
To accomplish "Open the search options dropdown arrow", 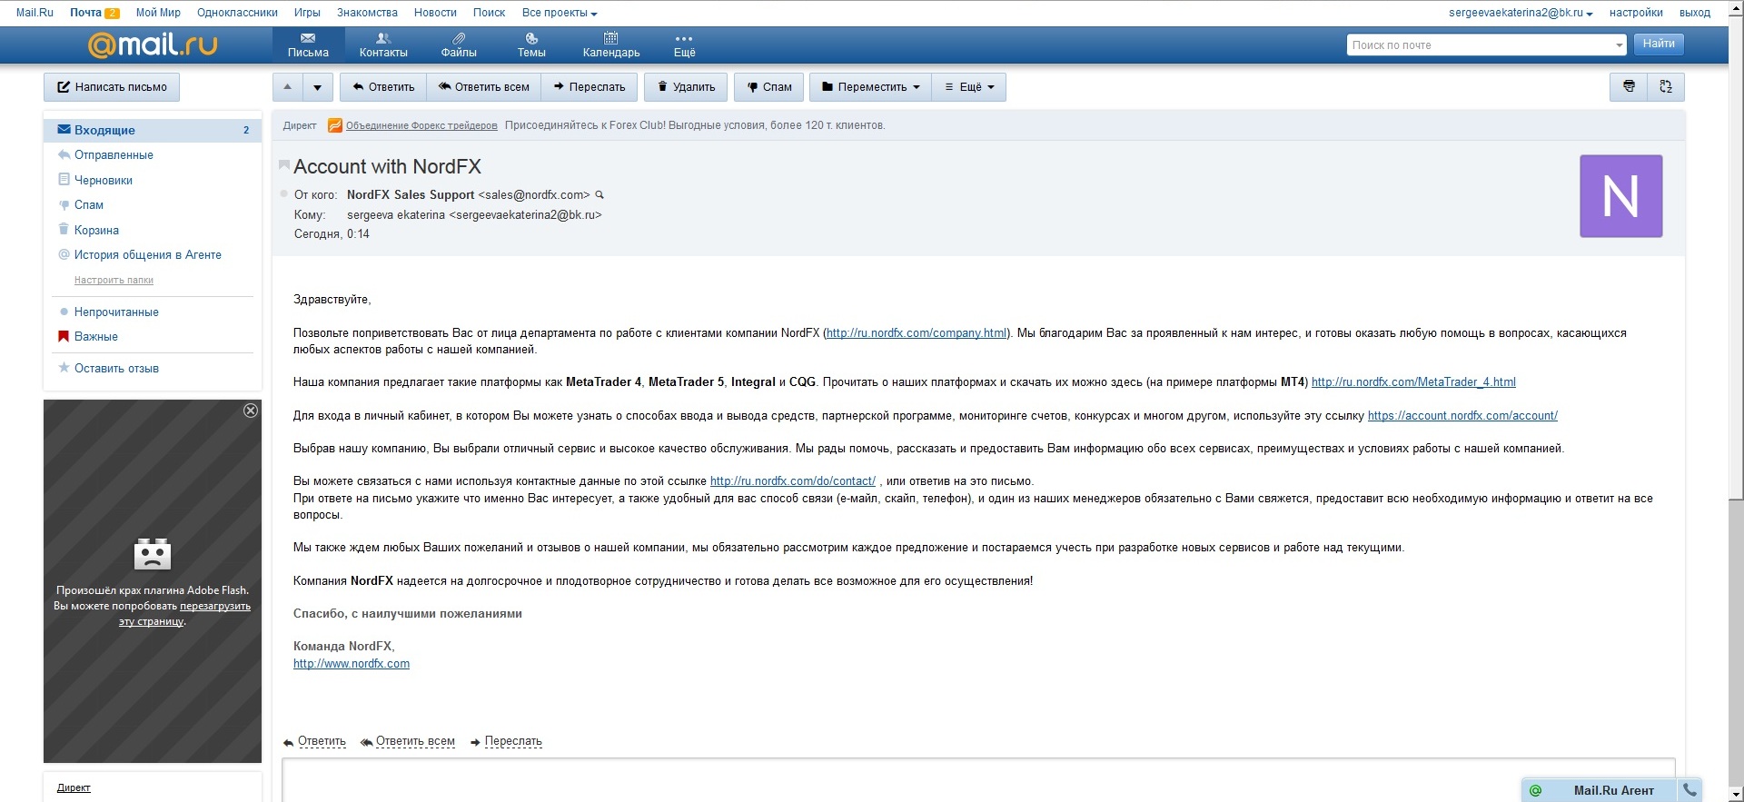I will coord(1619,45).
